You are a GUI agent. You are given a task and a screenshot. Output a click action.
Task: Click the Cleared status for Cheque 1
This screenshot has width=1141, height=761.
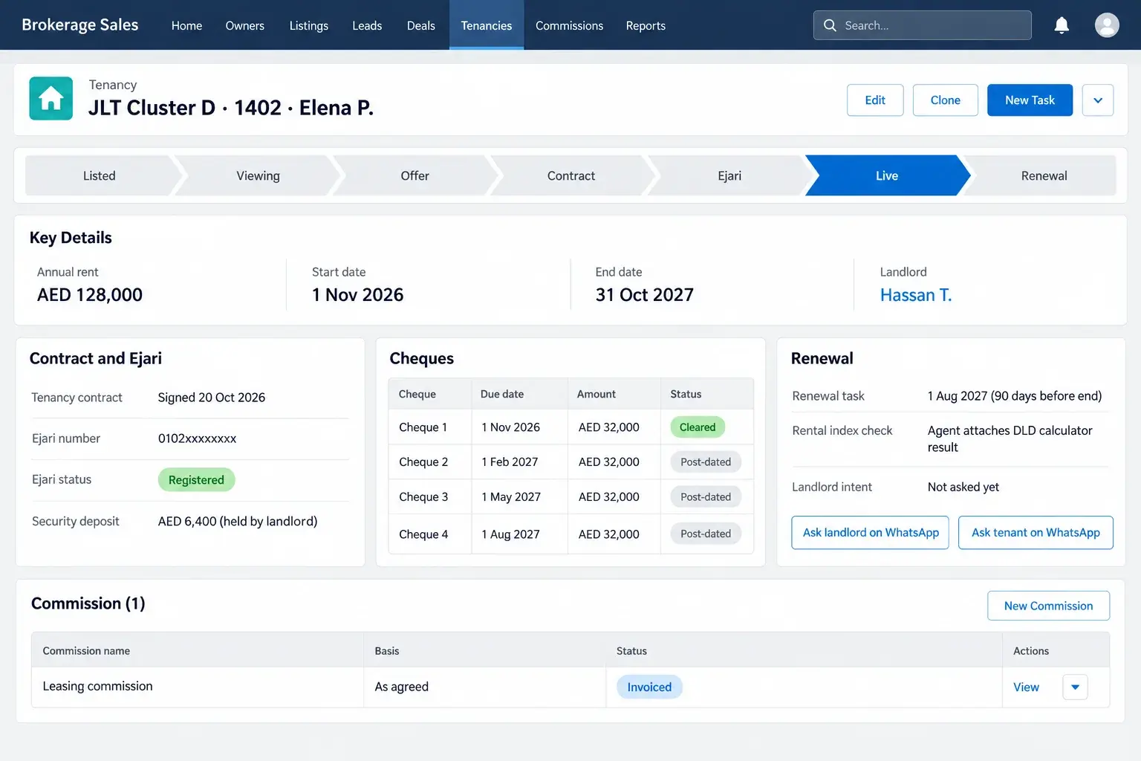(698, 427)
